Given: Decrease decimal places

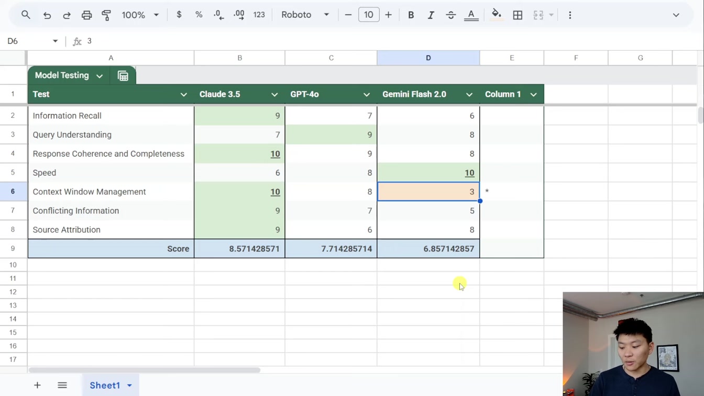Looking at the screenshot, I should tap(219, 15).
